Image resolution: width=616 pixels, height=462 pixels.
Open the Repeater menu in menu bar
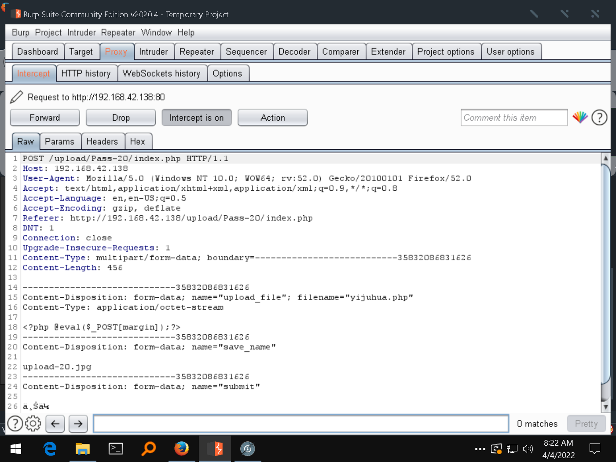(118, 33)
